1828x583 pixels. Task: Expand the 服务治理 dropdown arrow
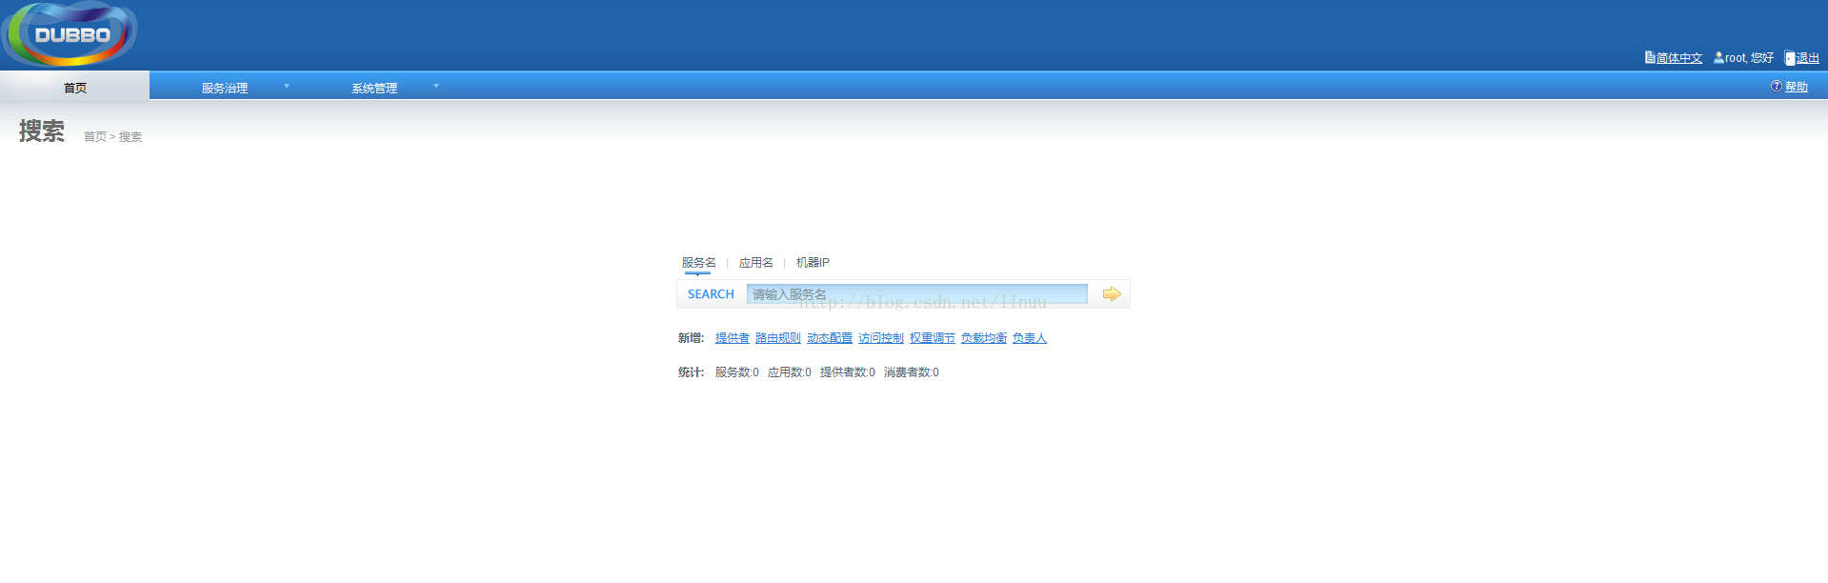pos(286,86)
